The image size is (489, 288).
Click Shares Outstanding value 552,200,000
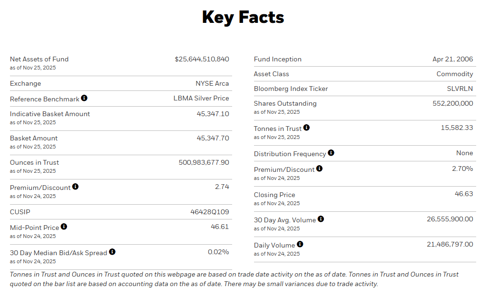(x=452, y=103)
